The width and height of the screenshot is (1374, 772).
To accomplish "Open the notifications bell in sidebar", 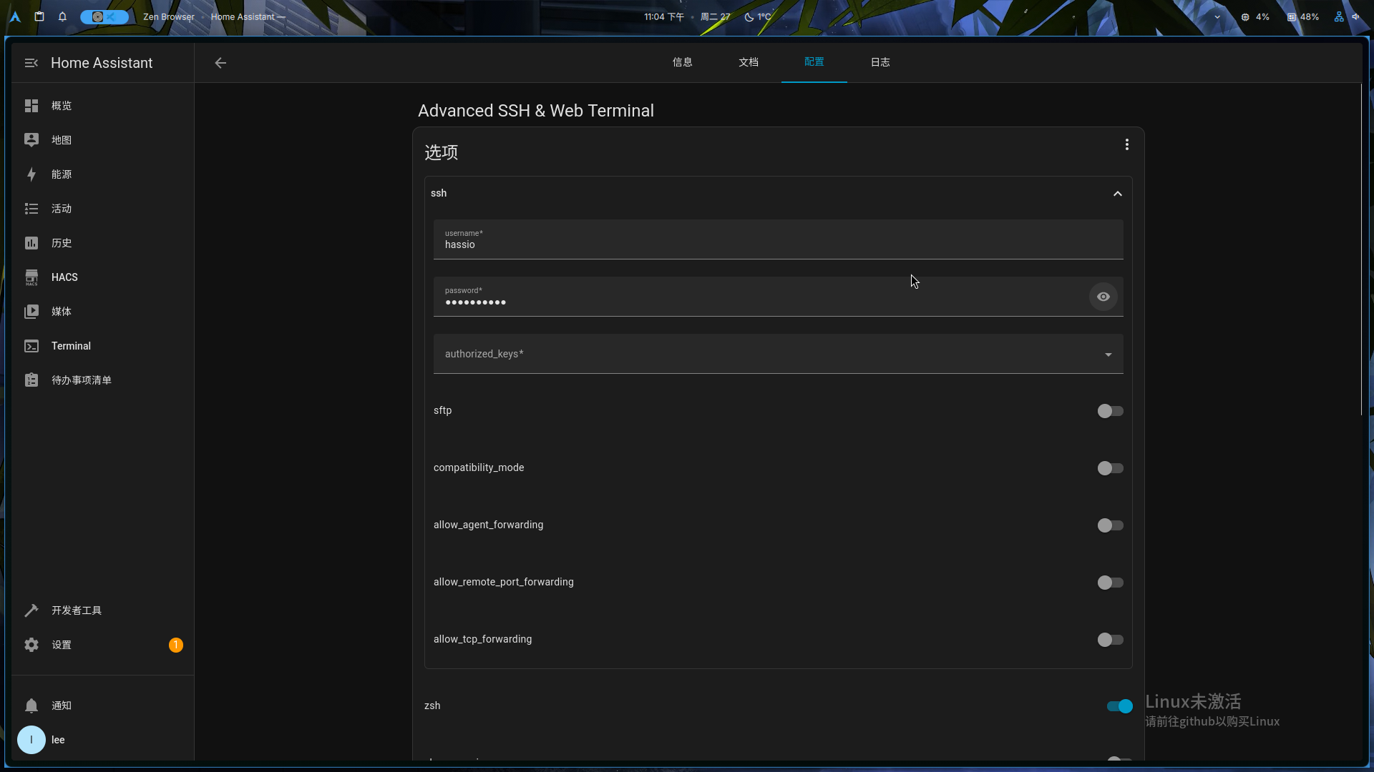I will (31, 706).
